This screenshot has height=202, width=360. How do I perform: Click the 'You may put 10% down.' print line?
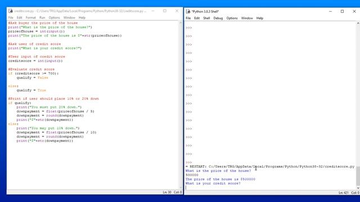(x=48, y=128)
